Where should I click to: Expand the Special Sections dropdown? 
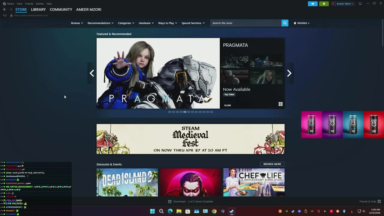pyautogui.click(x=193, y=23)
